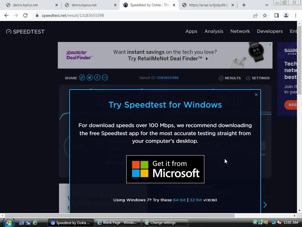
Task: Close the Try Speedtest for Windows popup
Action: click(x=256, y=95)
